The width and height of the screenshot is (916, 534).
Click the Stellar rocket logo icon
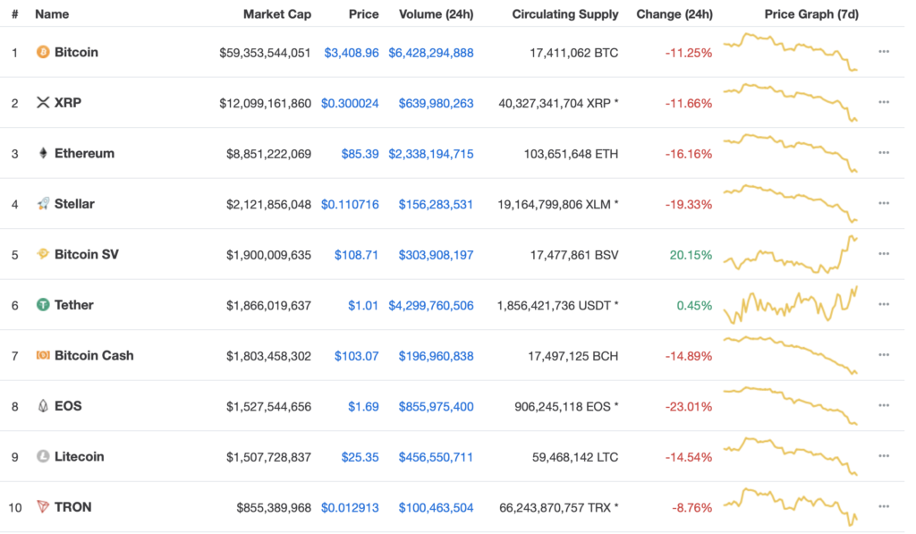(43, 204)
